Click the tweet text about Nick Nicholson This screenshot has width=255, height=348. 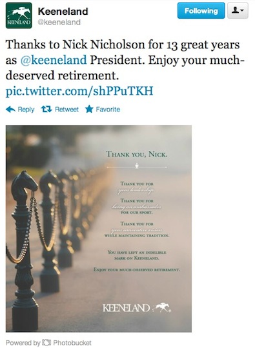click(x=125, y=60)
